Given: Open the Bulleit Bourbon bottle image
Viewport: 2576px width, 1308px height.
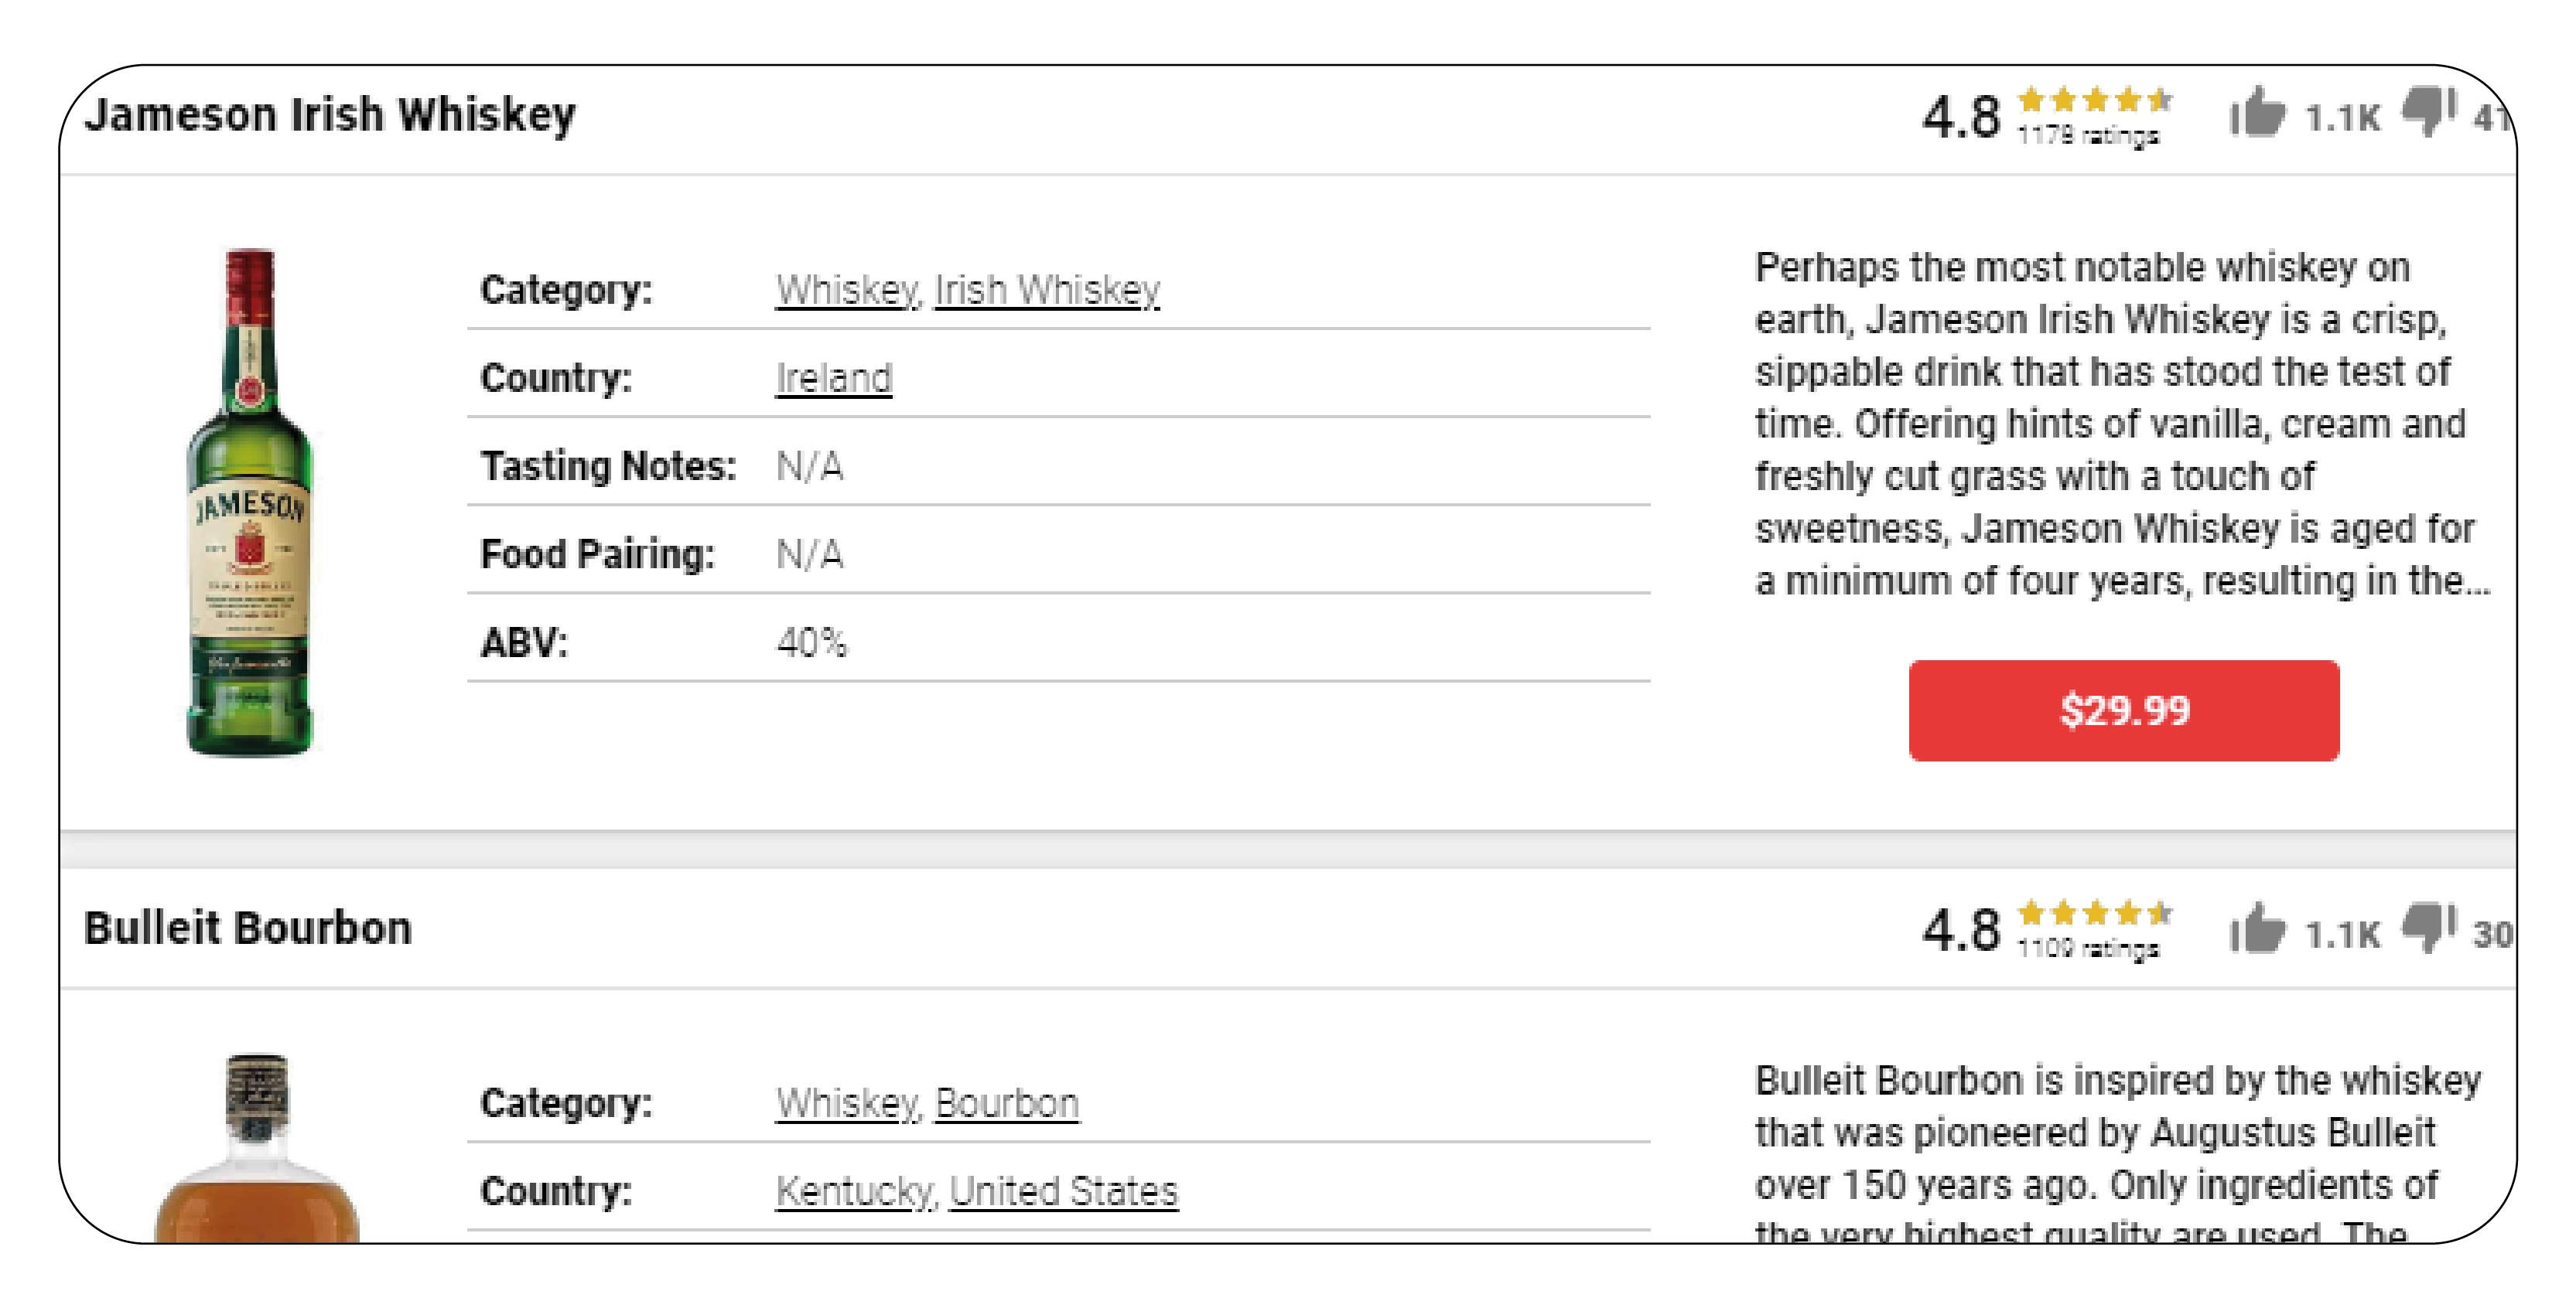Looking at the screenshot, I should point(257,1148).
